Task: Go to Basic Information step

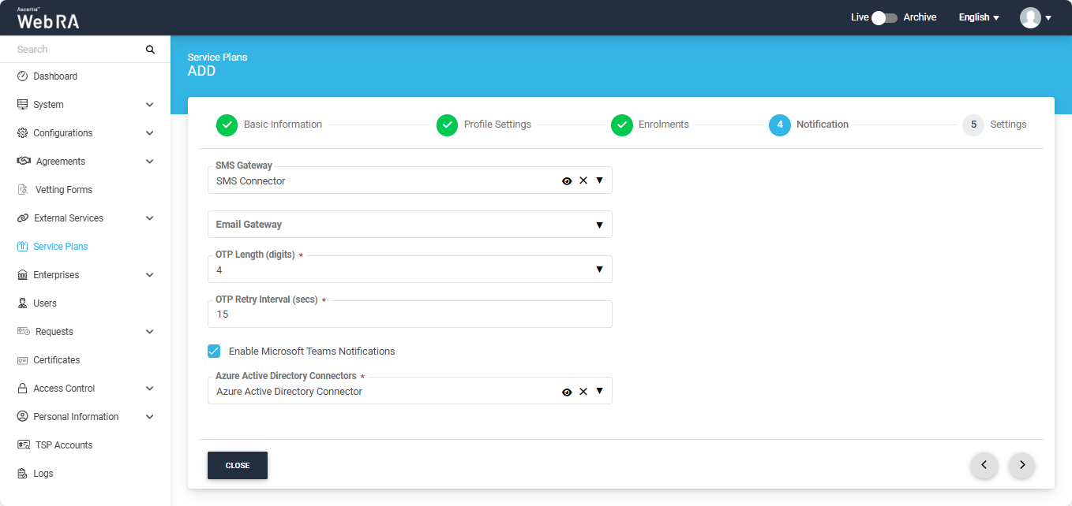Action: tap(269, 125)
